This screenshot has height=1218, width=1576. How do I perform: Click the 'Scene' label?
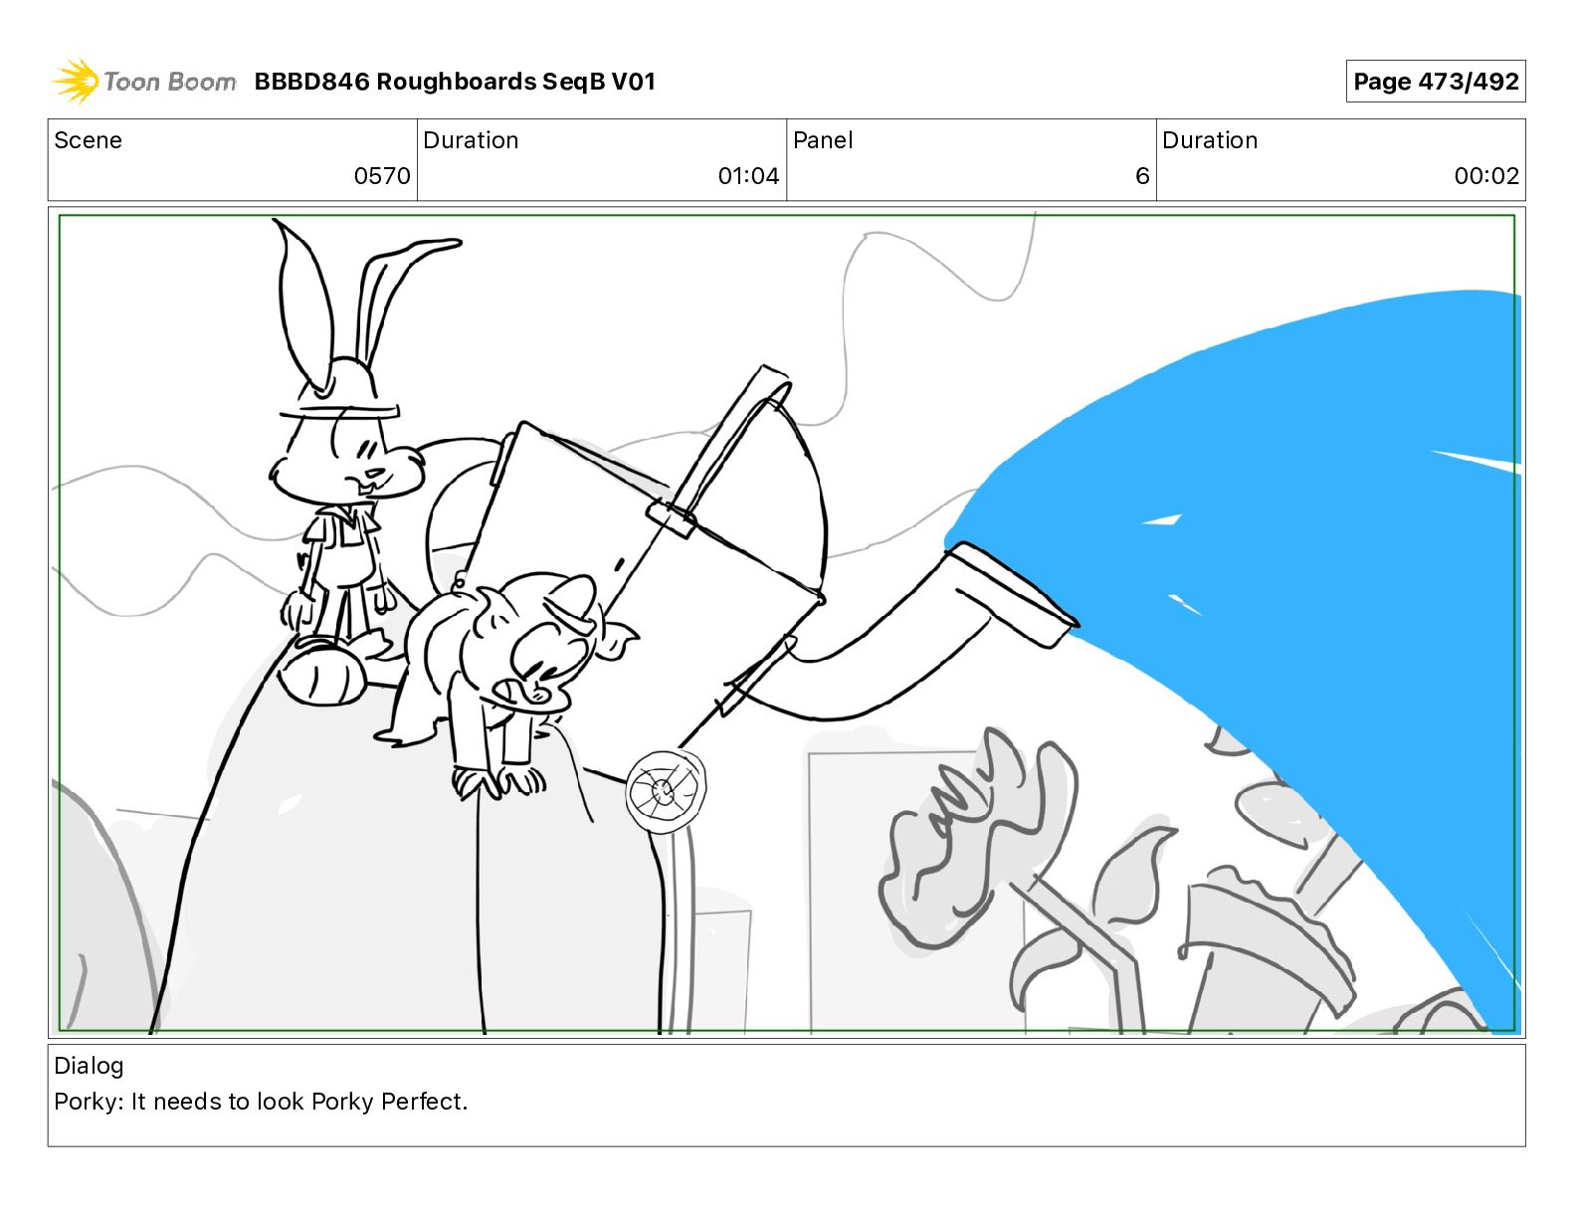pos(88,140)
